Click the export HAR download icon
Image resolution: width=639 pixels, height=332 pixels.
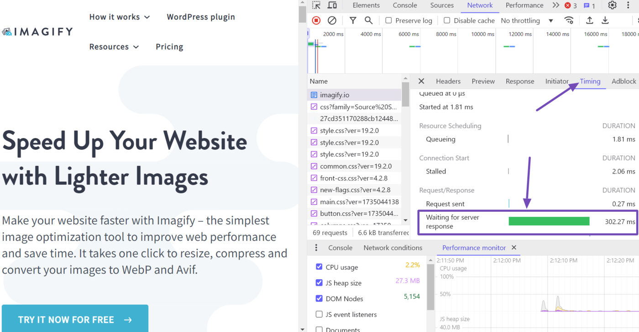coord(605,20)
